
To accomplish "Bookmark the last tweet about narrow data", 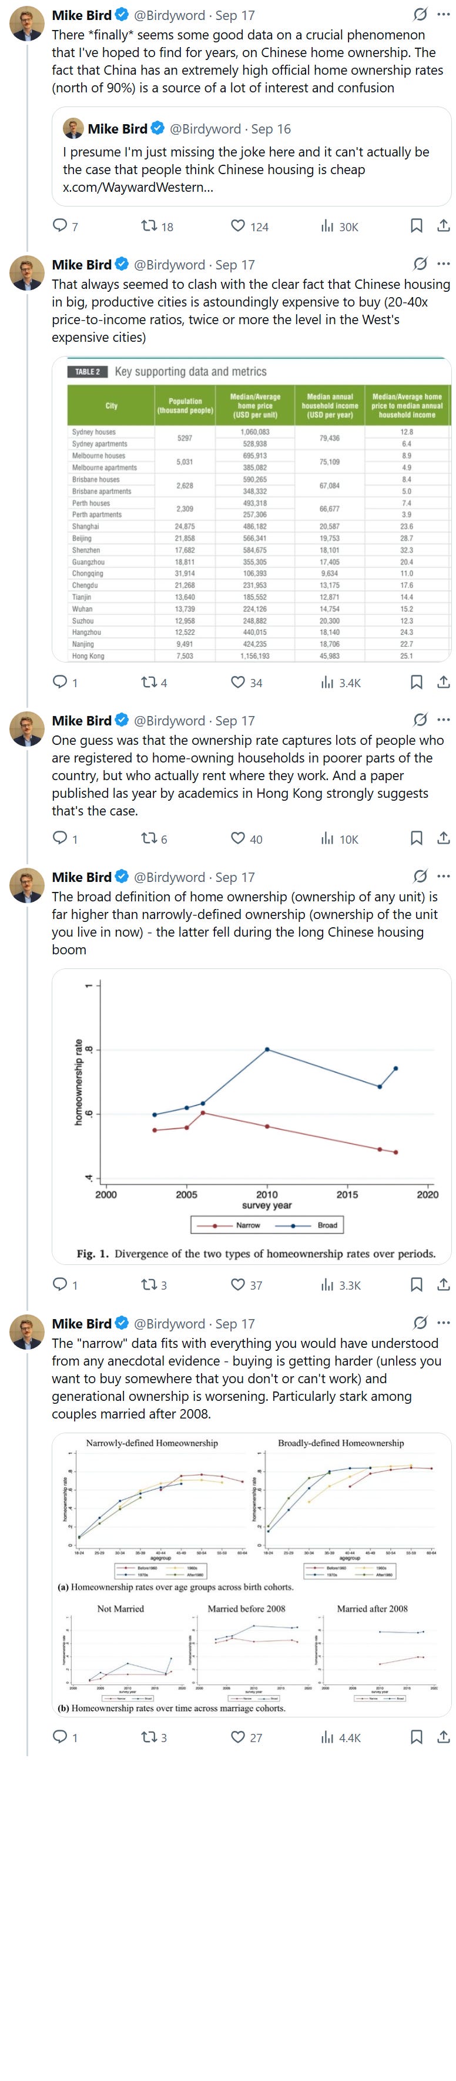I will (417, 1737).
